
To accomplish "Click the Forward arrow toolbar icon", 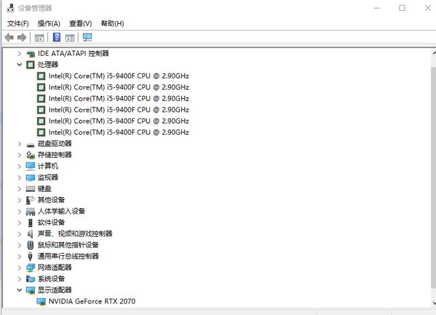I will pos(22,37).
